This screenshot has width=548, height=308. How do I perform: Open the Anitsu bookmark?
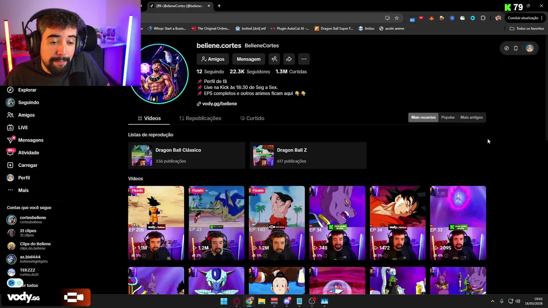pos(366,29)
